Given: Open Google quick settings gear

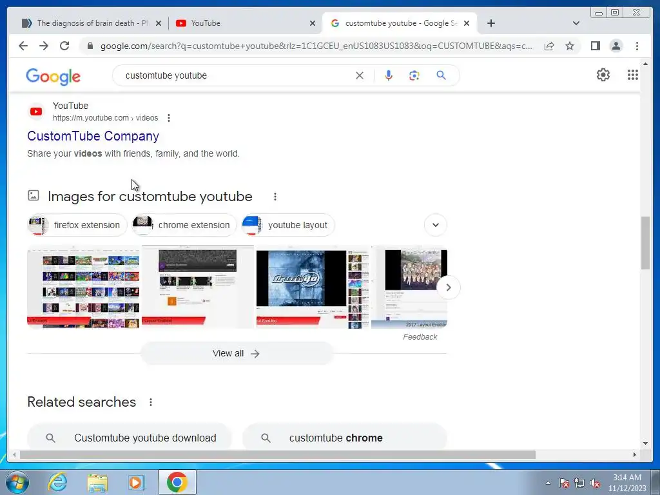Looking at the screenshot, I should click(x=603, y=75).
